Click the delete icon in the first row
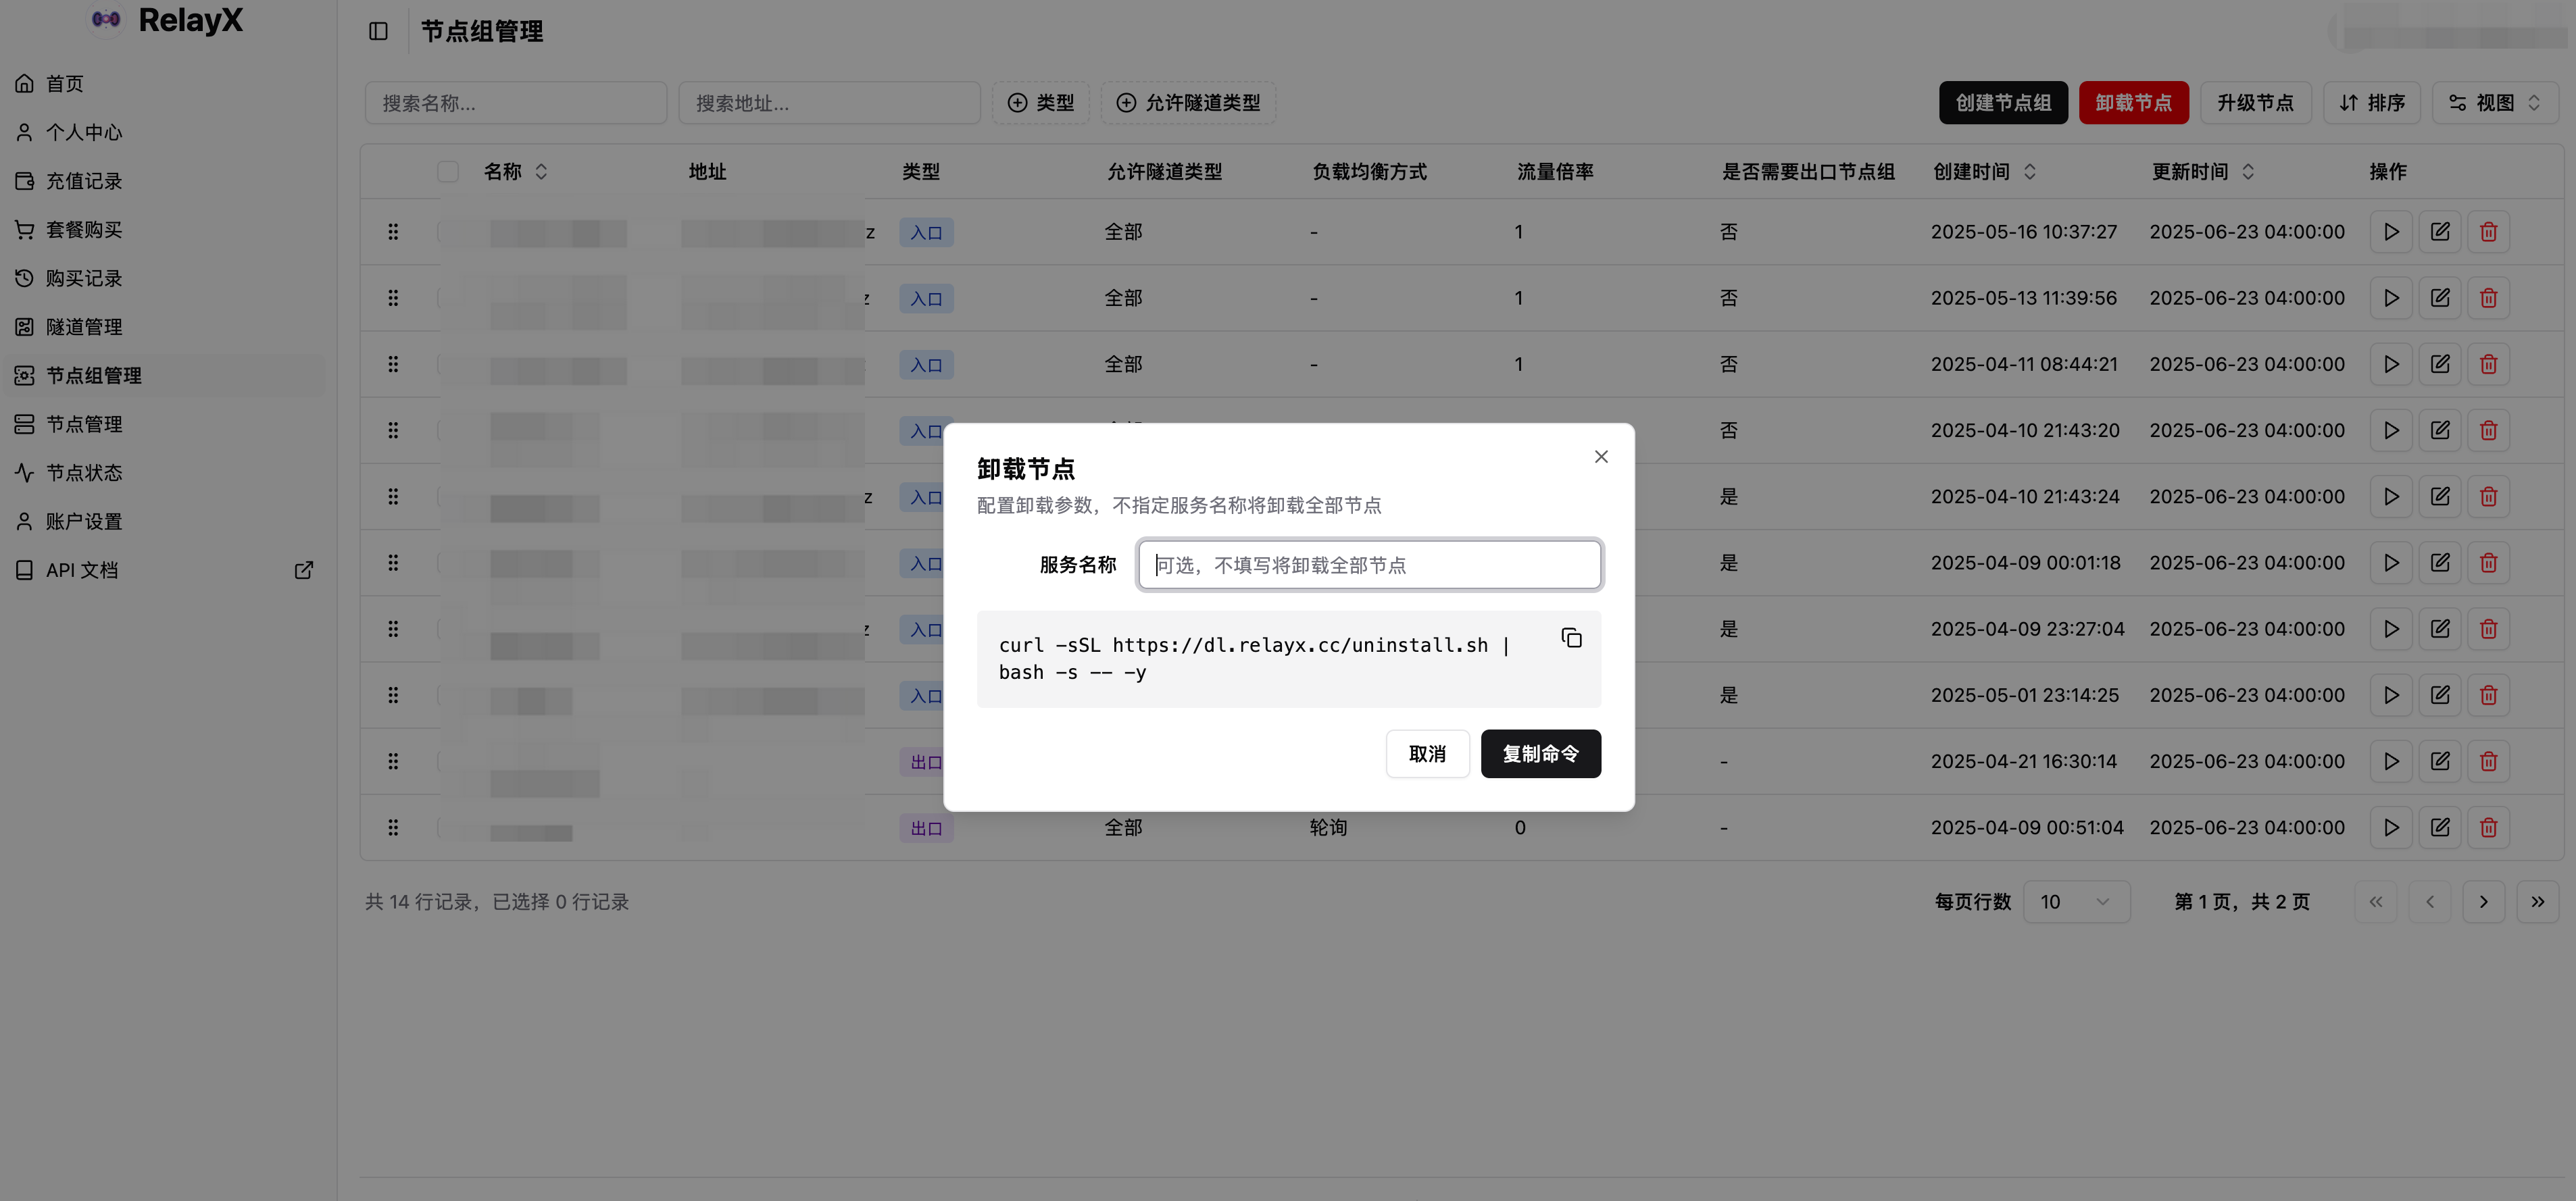Viewport: 2576px width, 1201px height. click(x=2488, y=232)
